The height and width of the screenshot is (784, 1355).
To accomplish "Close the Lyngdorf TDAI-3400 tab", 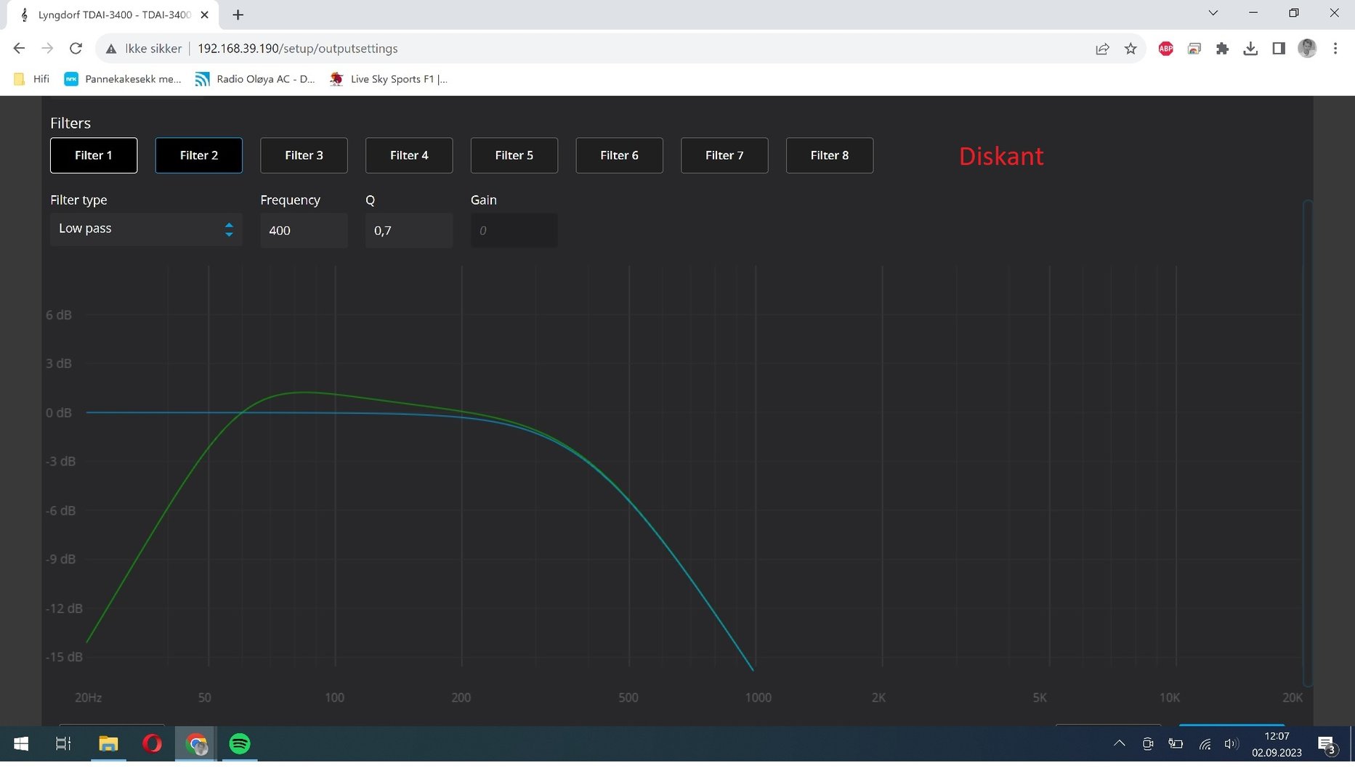I will pos(204,15).
